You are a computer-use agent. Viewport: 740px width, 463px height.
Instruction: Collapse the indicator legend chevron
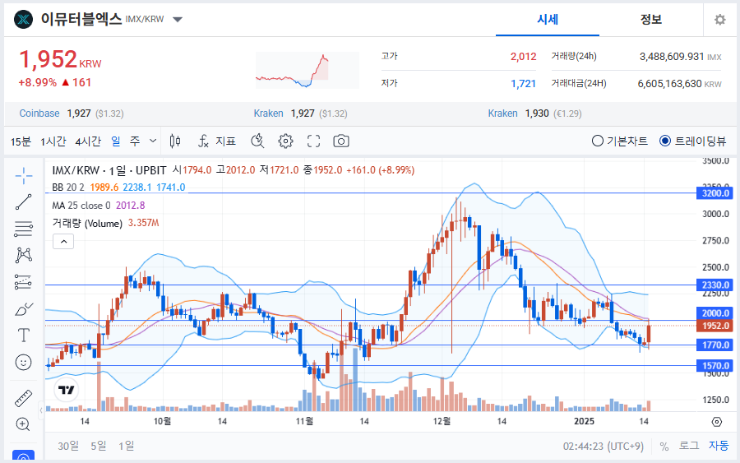tap(63, 241)
